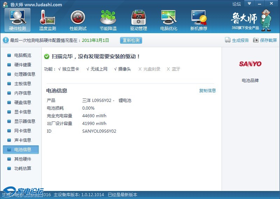Select 电脑概览 in the sidebar
Screen dimensions: 280x199
[x=22, y=56]
